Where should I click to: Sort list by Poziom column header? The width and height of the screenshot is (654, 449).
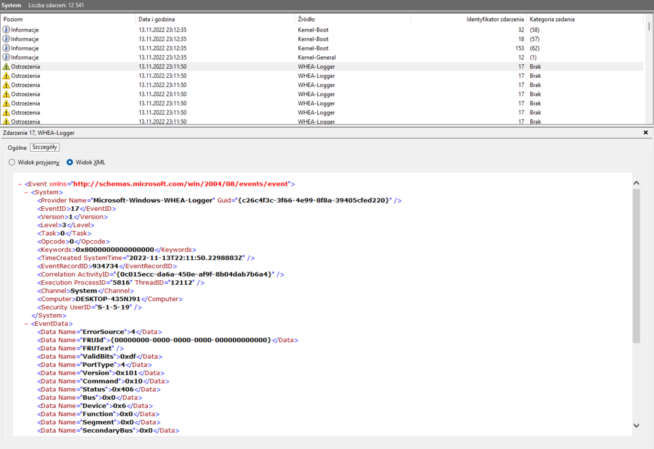[69, 19]
